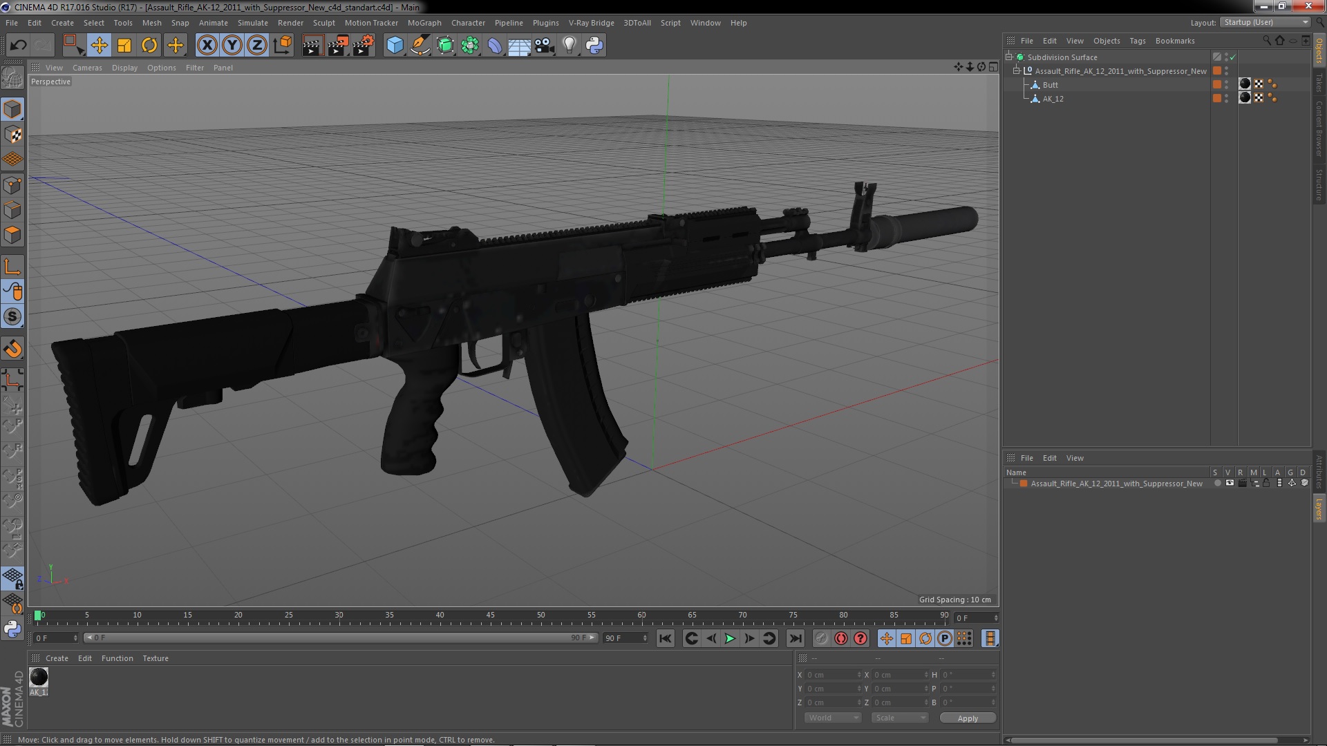Screen dimensions: 1327x746
Task: Click the Cube primitive icon
Action: (395, 46)
